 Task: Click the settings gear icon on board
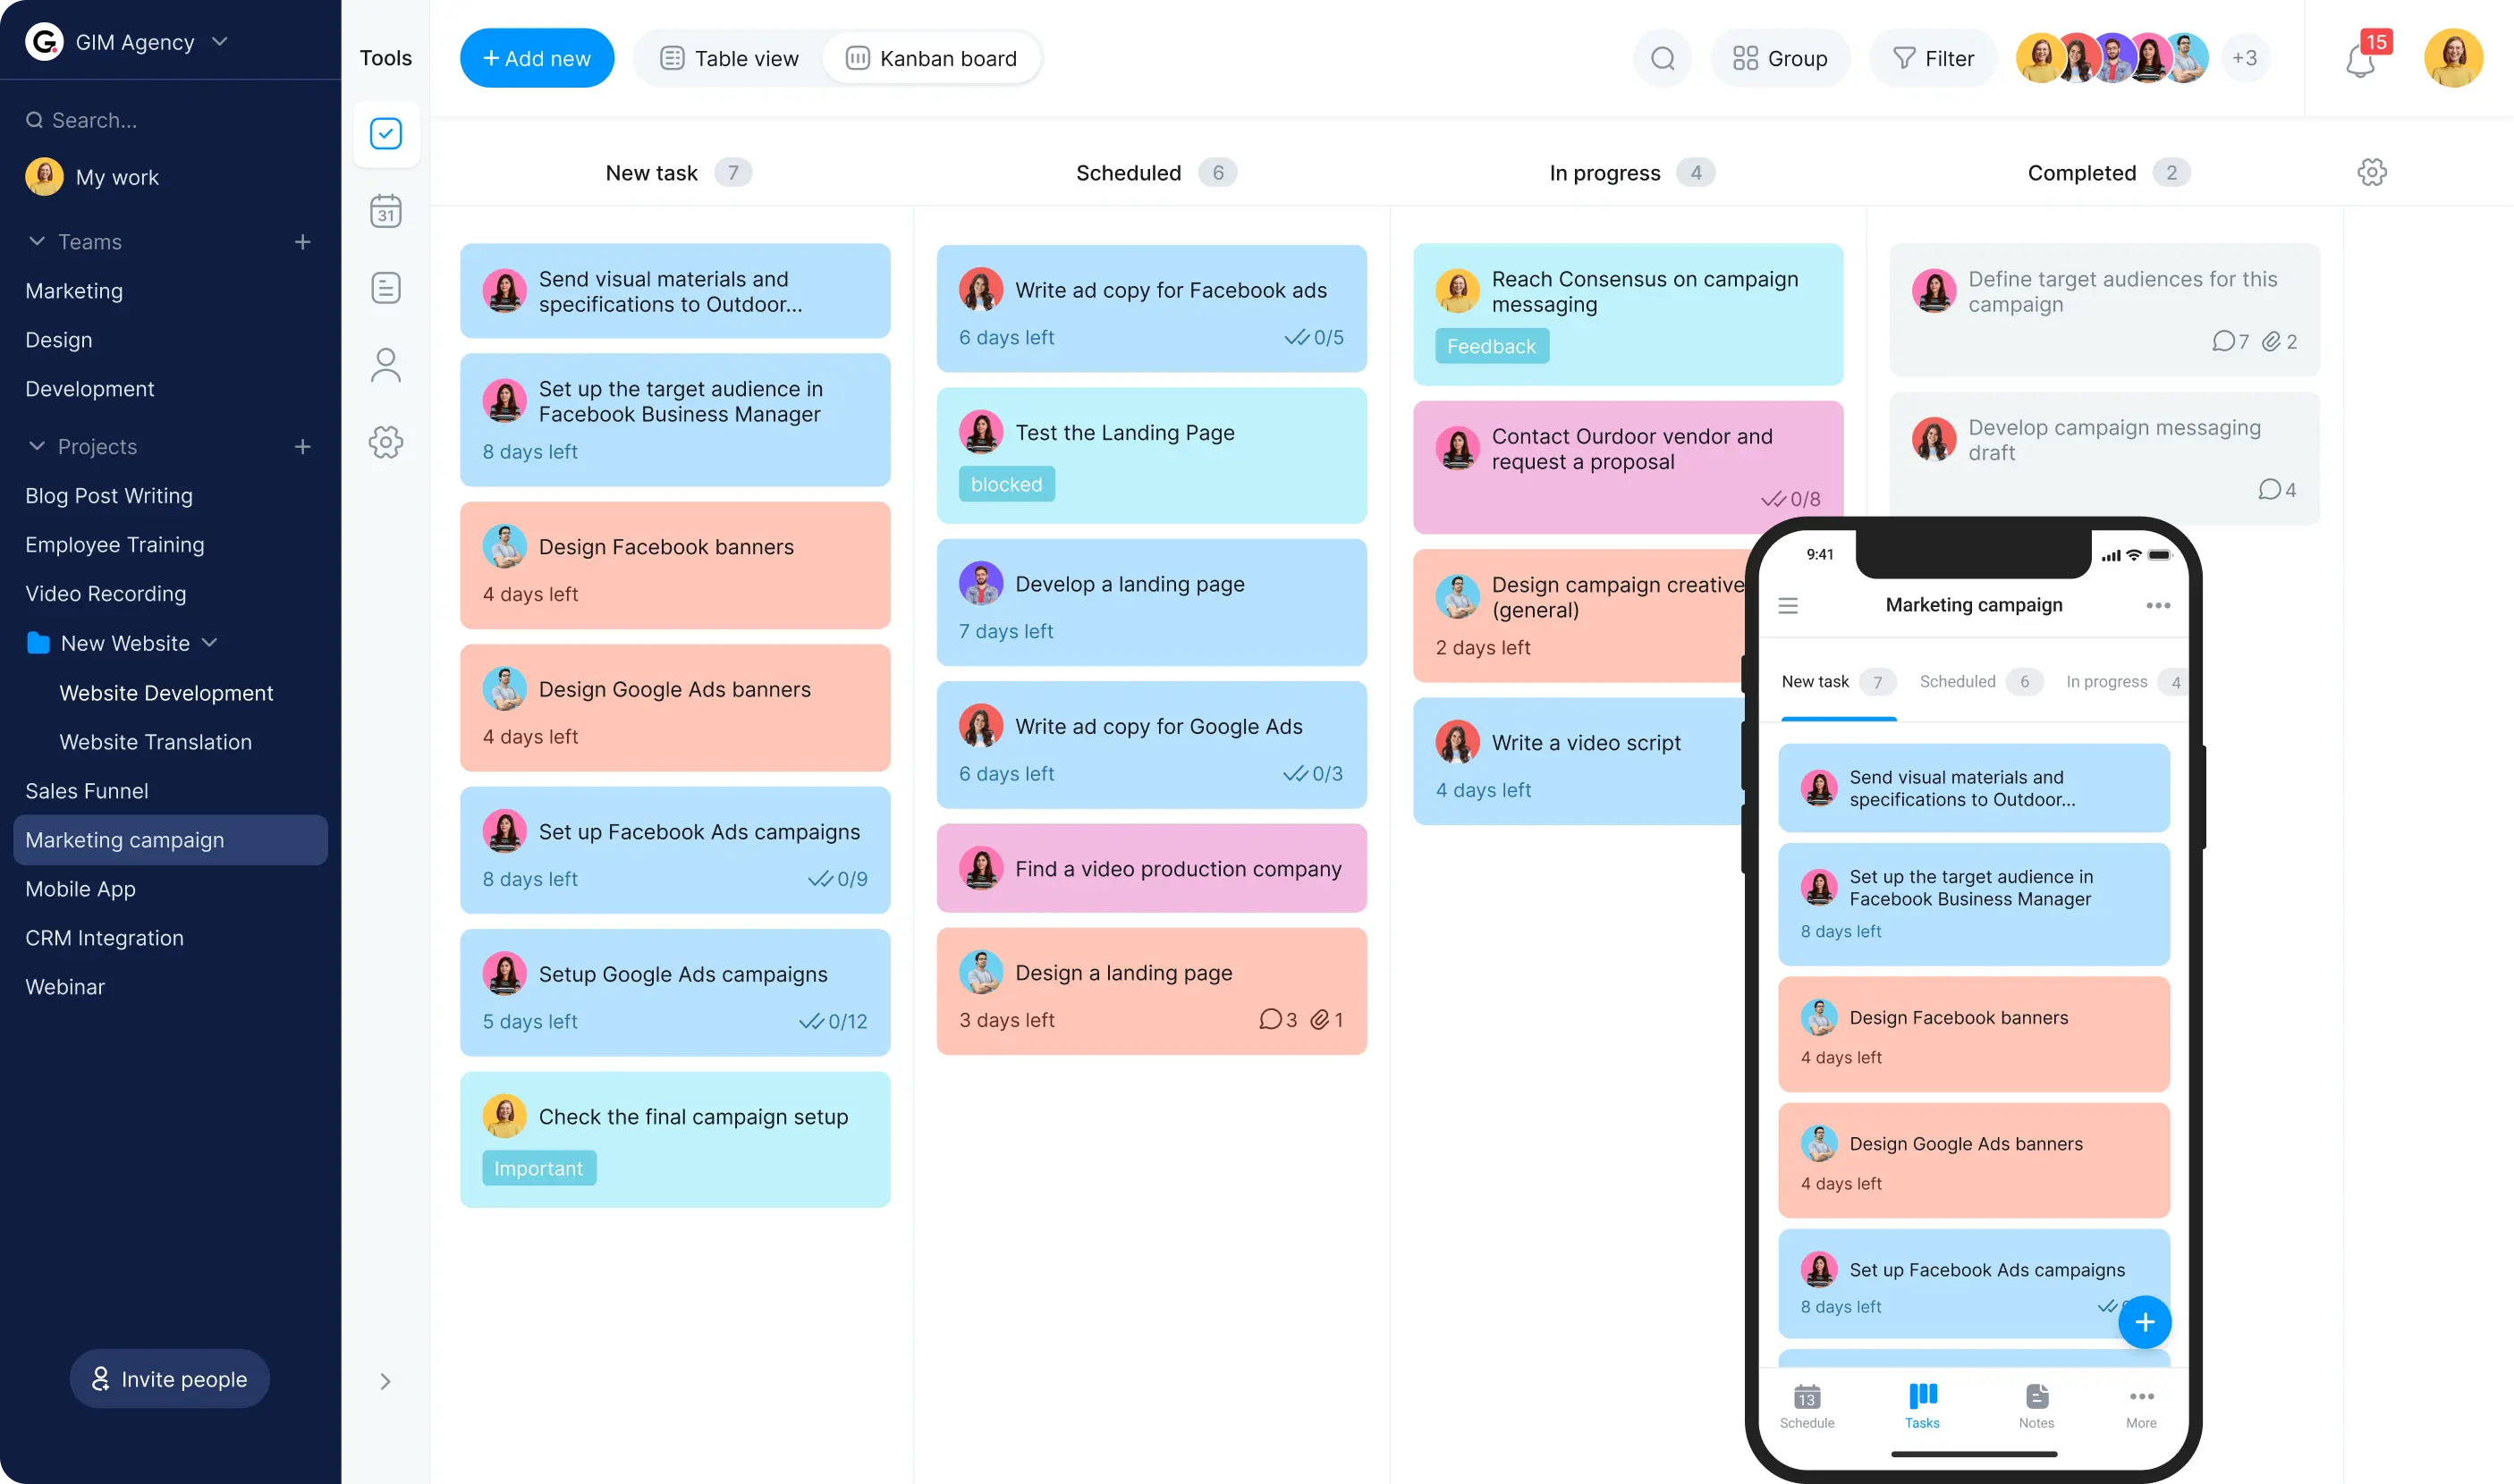(x=2373, y=172)
